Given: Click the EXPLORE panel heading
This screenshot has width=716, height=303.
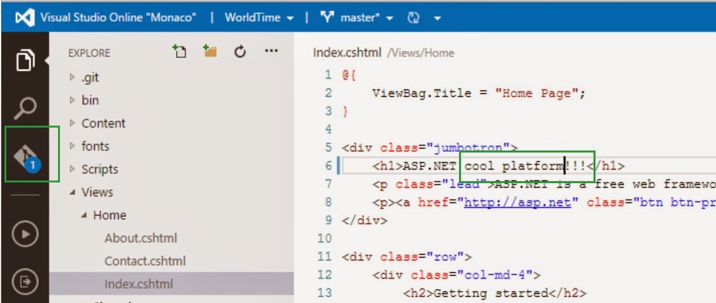Looking at the screenshot, I should point(89,53).
